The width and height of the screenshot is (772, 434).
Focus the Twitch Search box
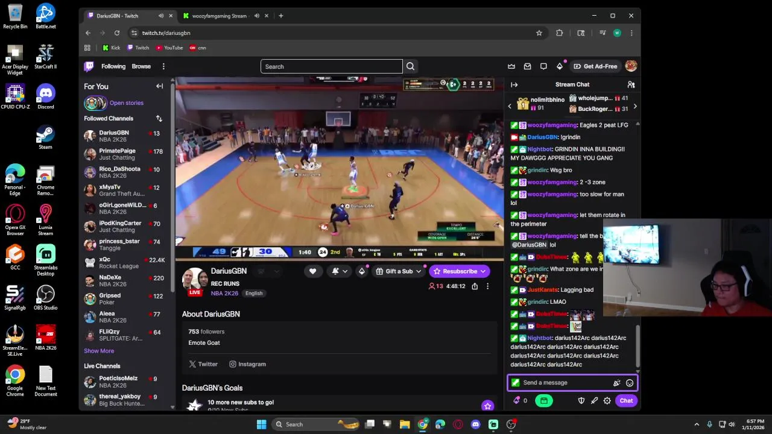pos(332,66)
